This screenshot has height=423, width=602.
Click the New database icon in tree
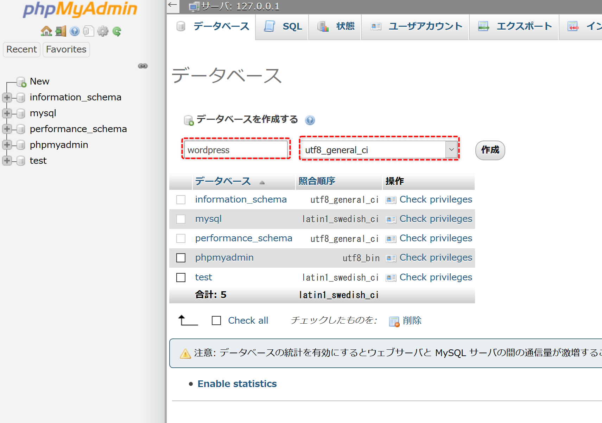tap(21, 82)
